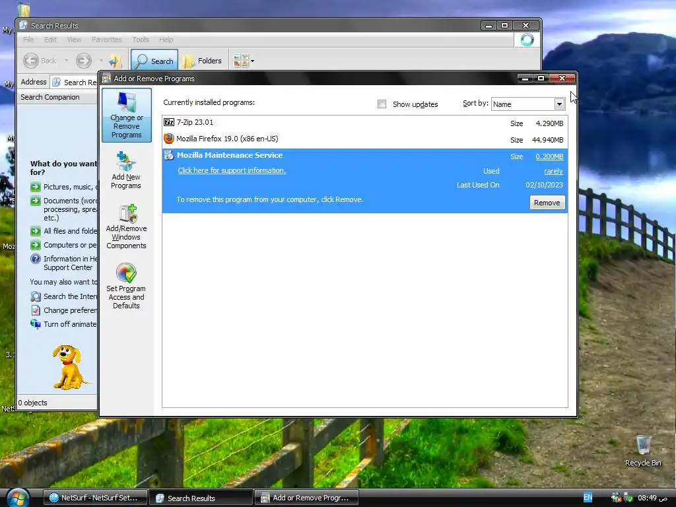
Task: Choose Documents search option arrow
Action: [x=36, y=201]
